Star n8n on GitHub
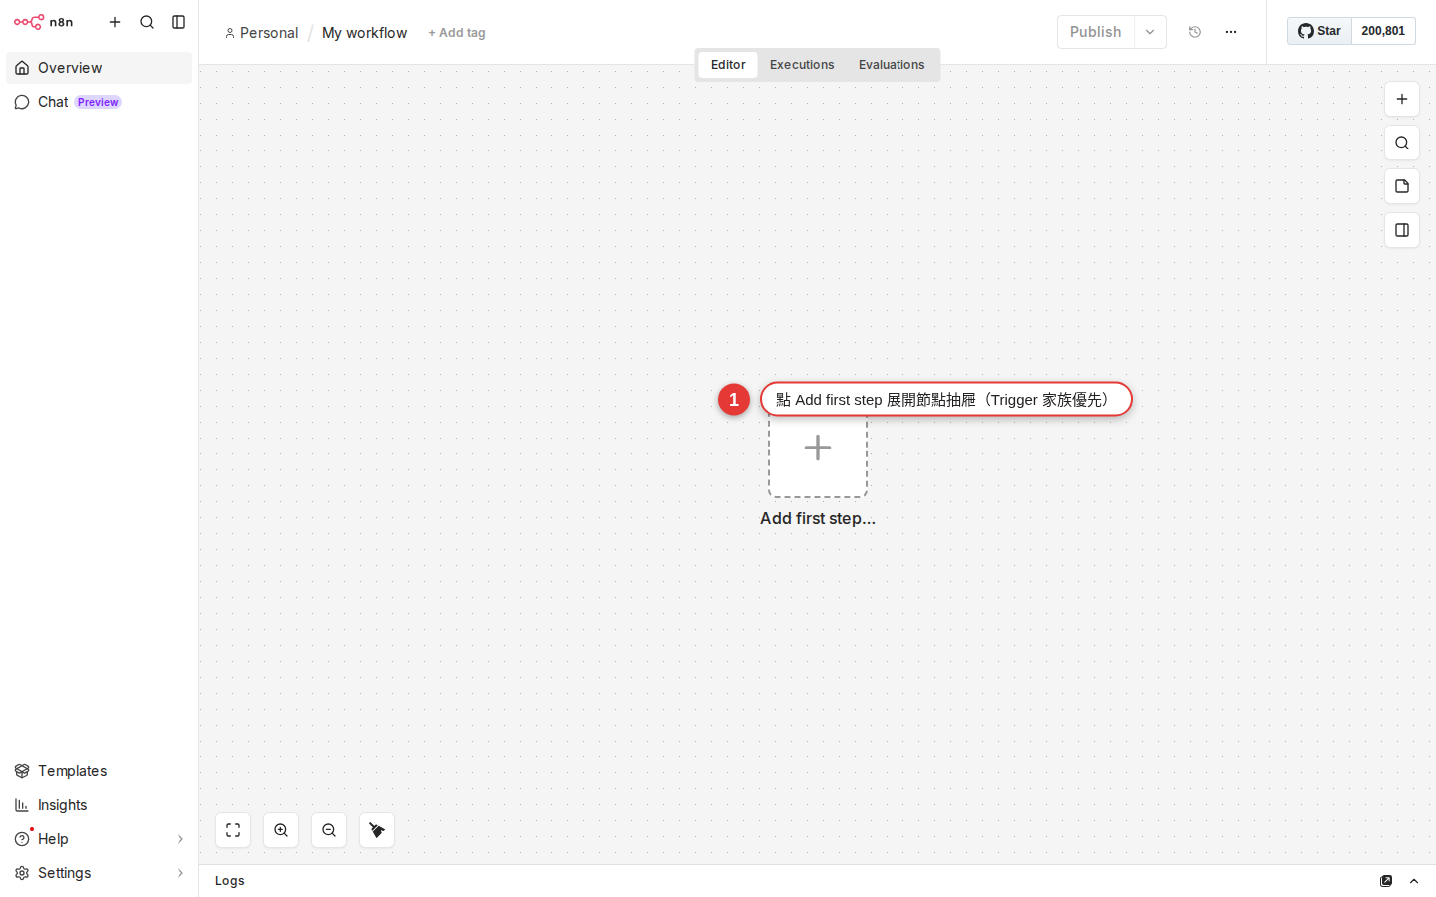Viewport: 1436px width, 897px height. click(x=1319, y=31)
